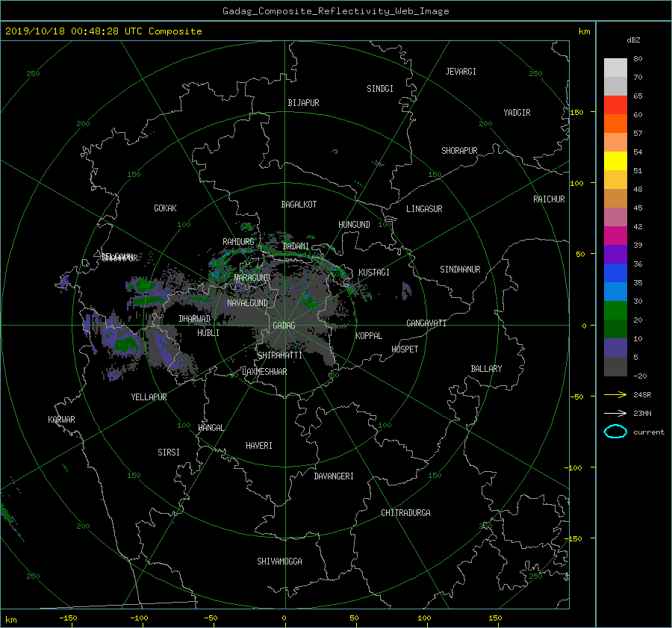Click the JEVARGI city label

(461, 72)
